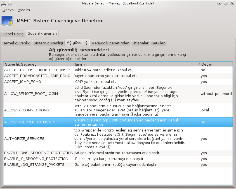Click the 'yes' value of AUTHORIZE_SERVICES
The height and width of the screenshot is (189, 236).
204,139
